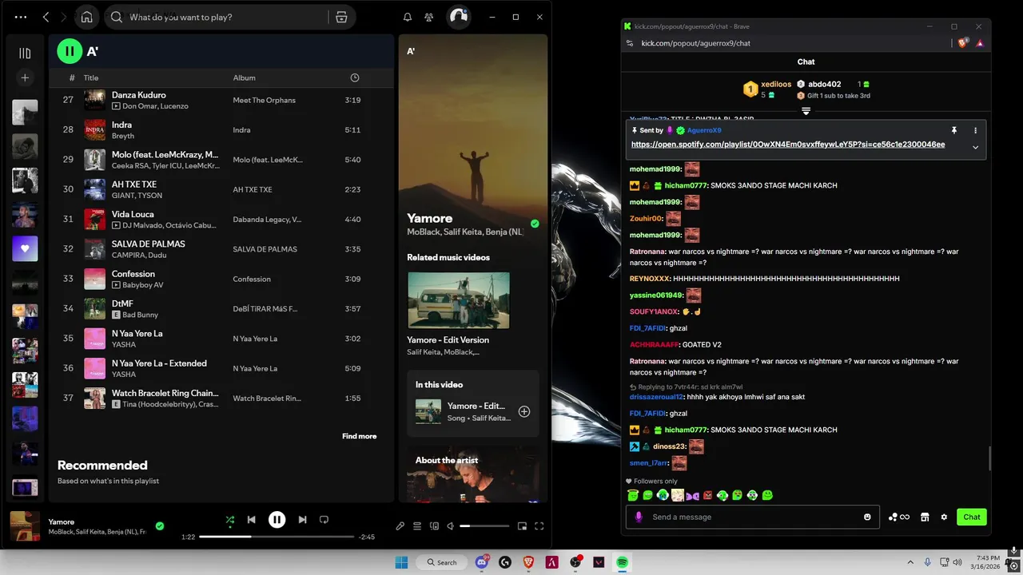Open Kick chat settings gear
Image resolution: width=1023 pixels, height=575 pixels.
944,517
